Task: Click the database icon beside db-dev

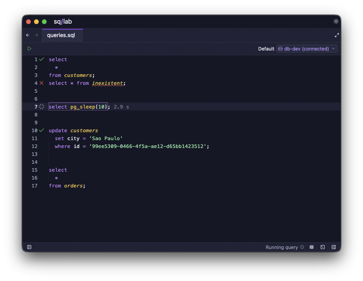Action: tap(280, 49)
